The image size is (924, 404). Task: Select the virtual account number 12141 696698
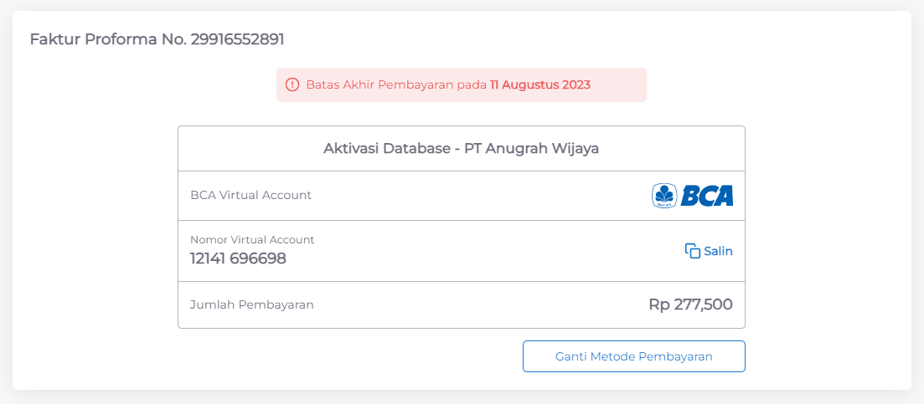238,259
